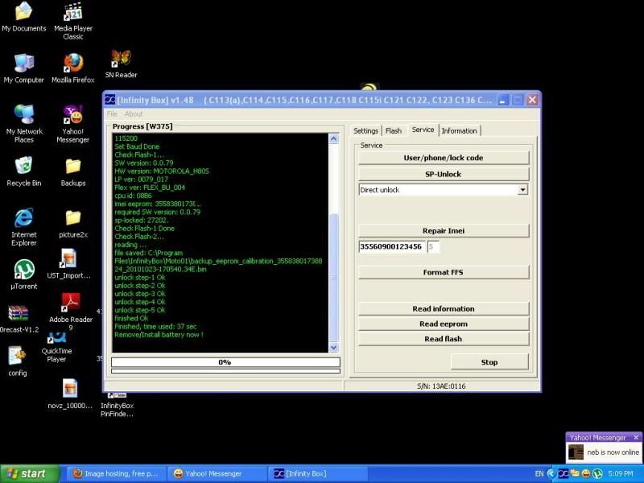Click the SP-Unlock button
This screenshot has height=483, width=644.
coord(444,174)
